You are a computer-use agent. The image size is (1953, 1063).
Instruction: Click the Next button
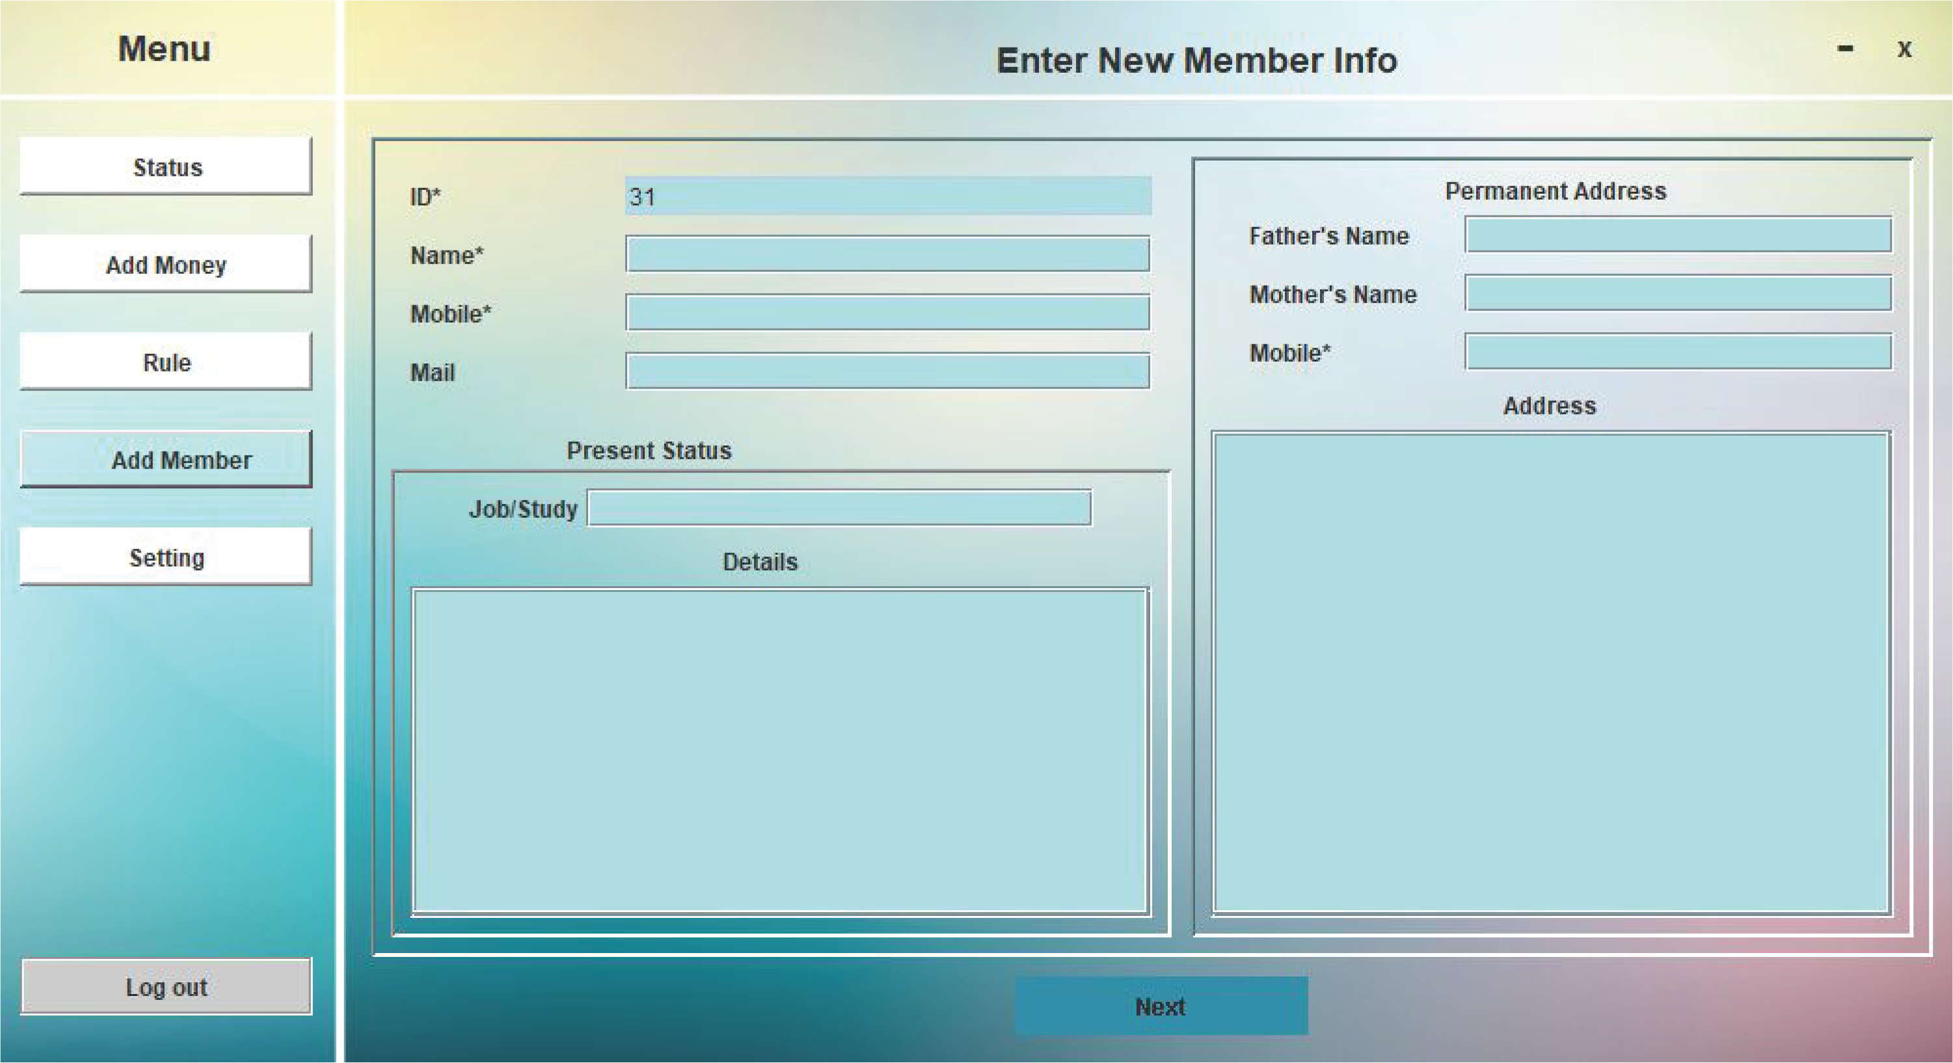point(1161,1006)
